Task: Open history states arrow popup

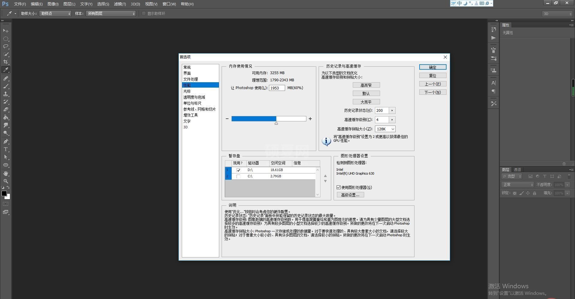Action: (392, 111)
